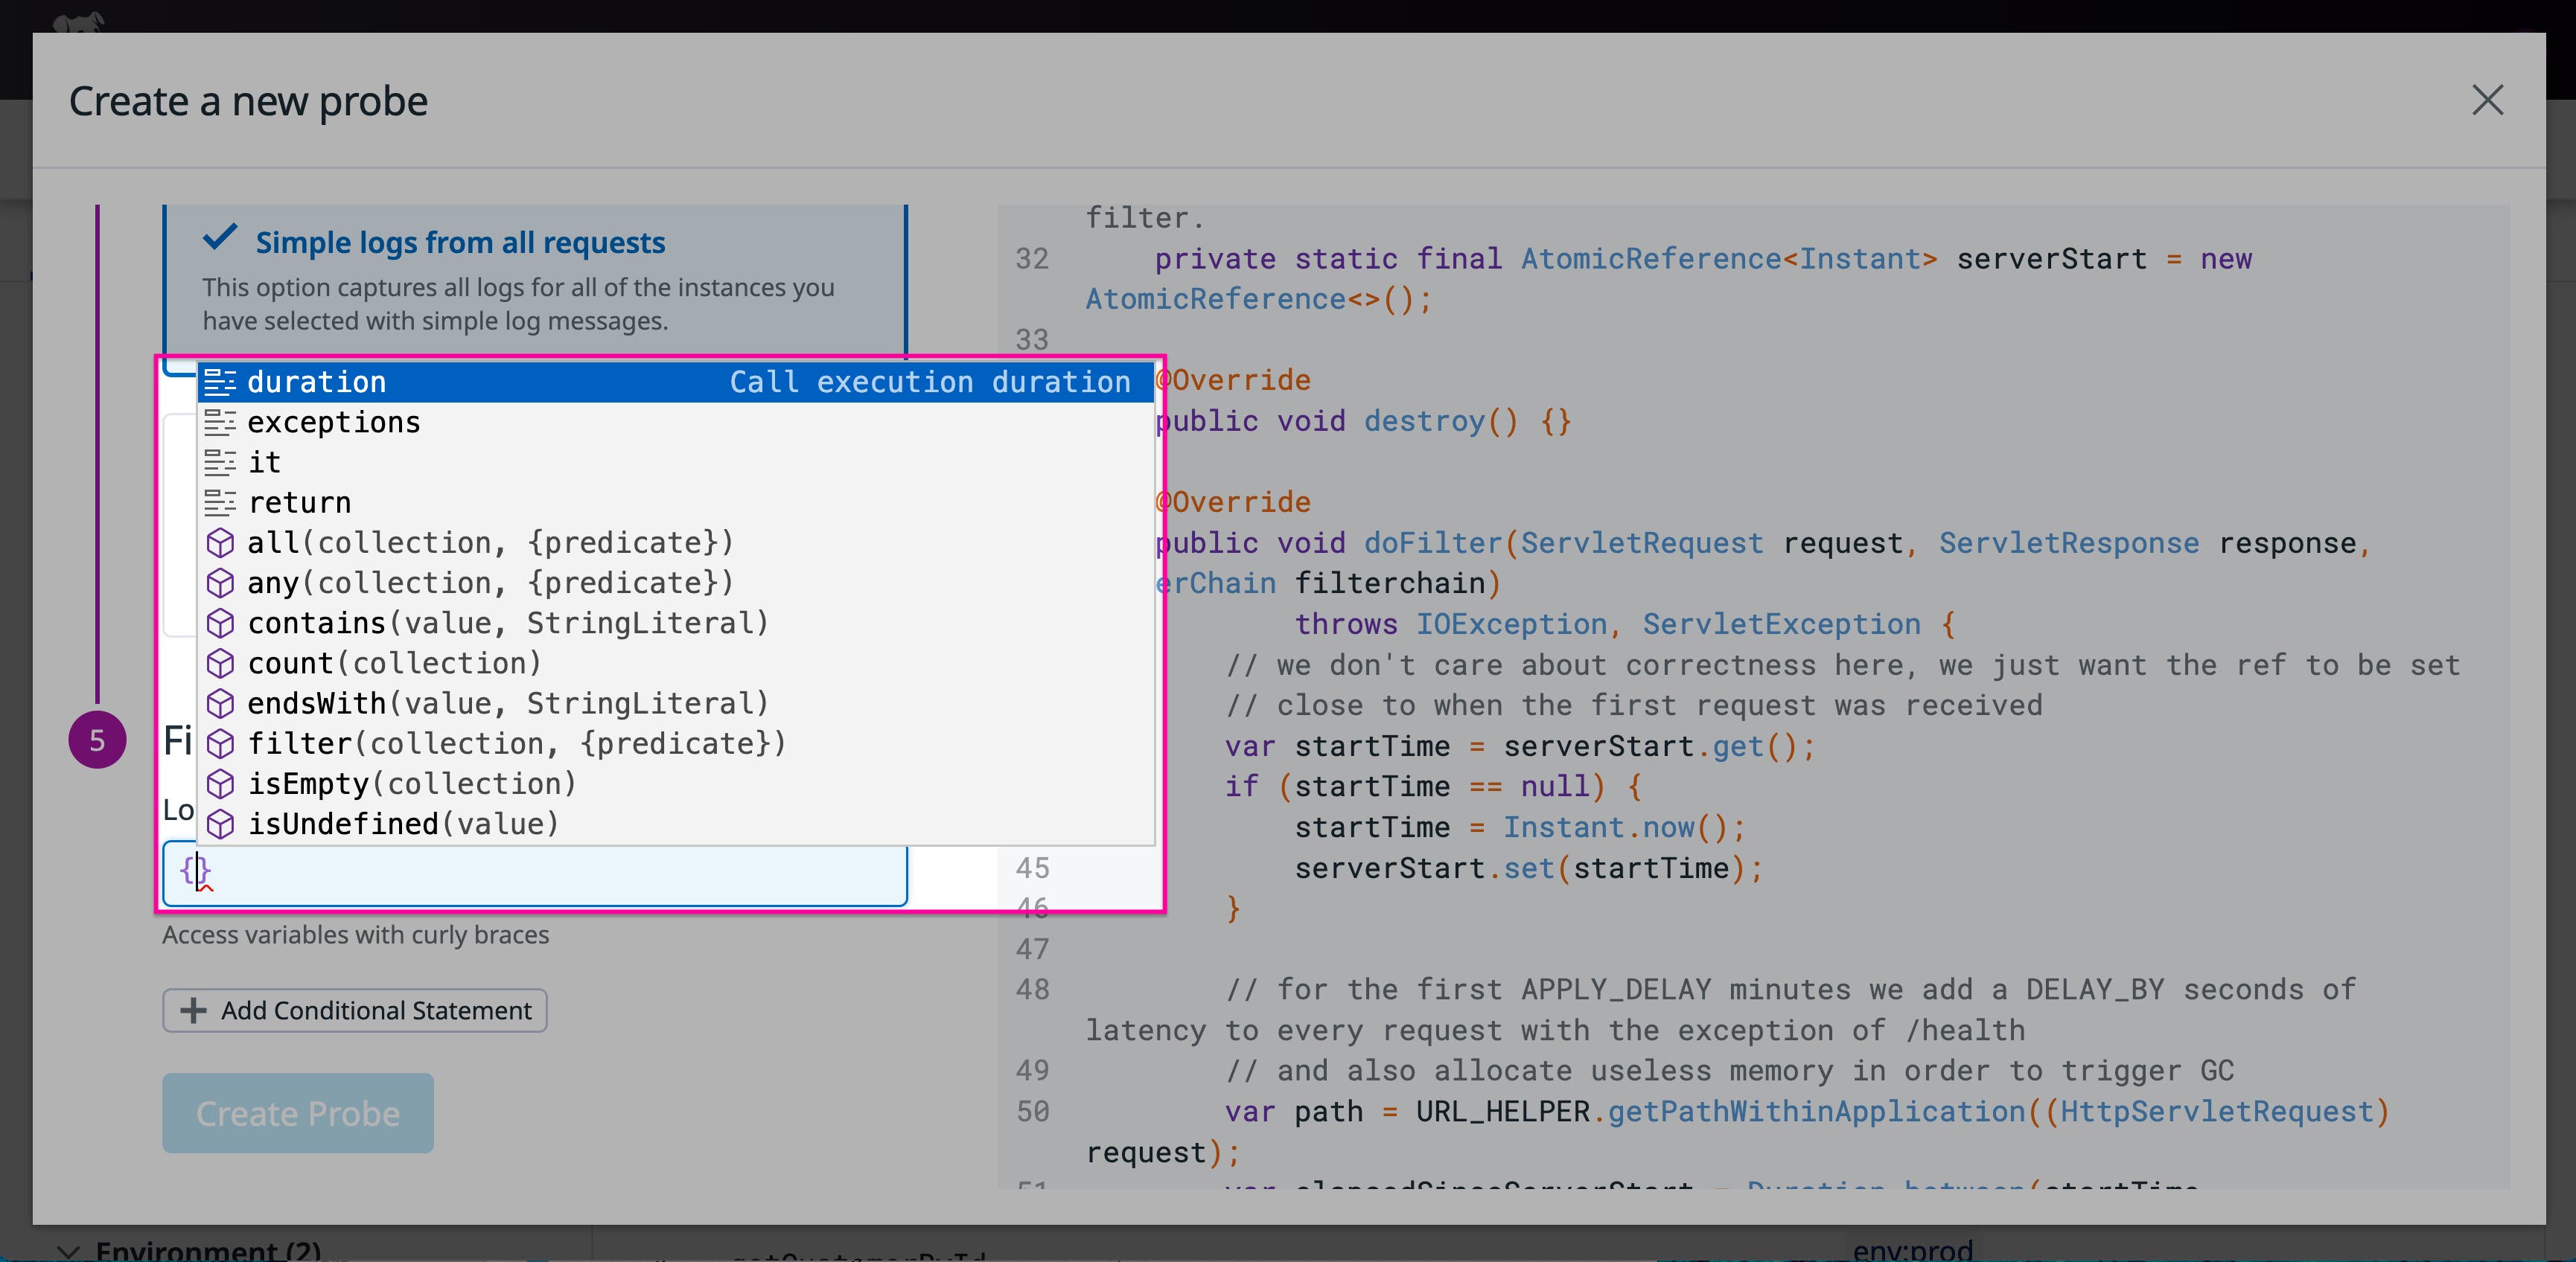Click the cube icon beside isEmpty(collection)

(220, 784)
